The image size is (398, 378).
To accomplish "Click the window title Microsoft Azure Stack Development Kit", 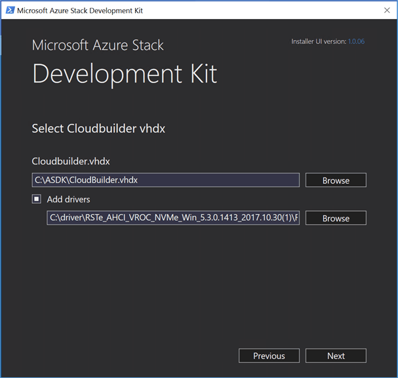I will pyautogui.click(x=80, y=10).
